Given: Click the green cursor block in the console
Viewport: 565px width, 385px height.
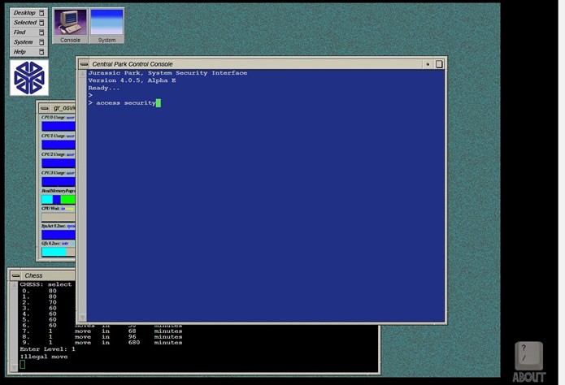Looking at the screenshot, I should click(x=159, y=103).
